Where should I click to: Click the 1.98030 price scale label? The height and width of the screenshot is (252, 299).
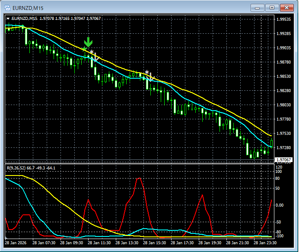(283, 105)
